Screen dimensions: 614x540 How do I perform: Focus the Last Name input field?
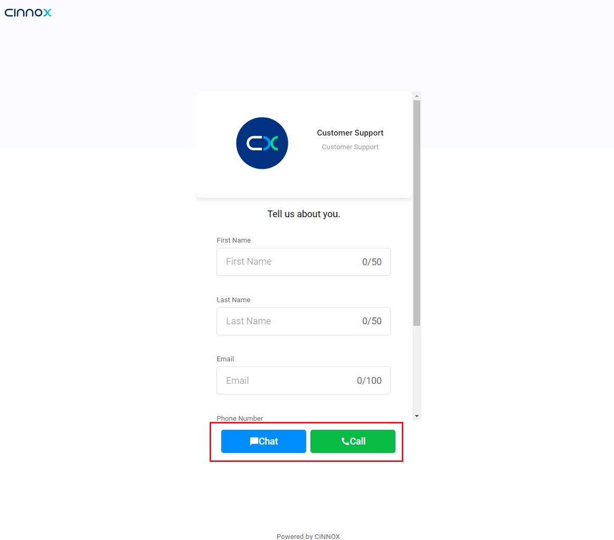coord(304,321)
